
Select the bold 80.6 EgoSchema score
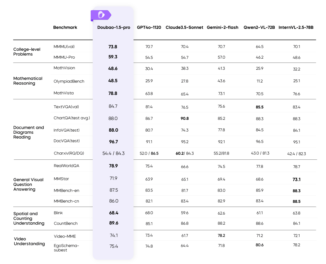tap(259, 245)
